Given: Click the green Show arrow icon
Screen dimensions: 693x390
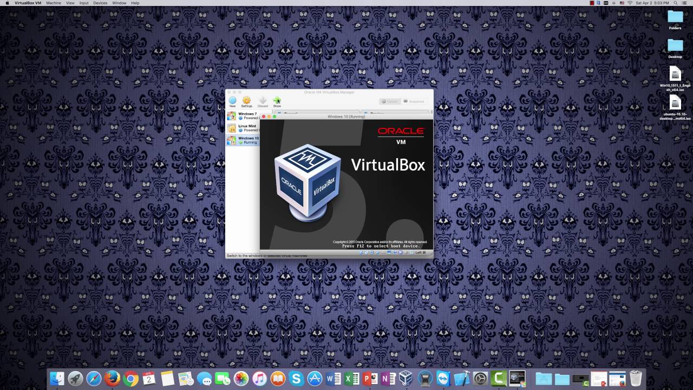Looking at the screenshot, I should point(277,100).
